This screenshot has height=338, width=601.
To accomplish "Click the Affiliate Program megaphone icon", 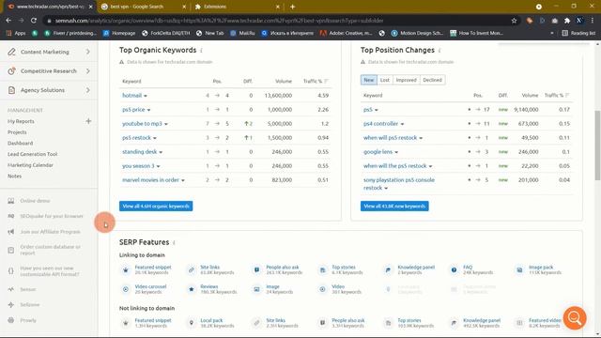I will (x=11, y=232).
